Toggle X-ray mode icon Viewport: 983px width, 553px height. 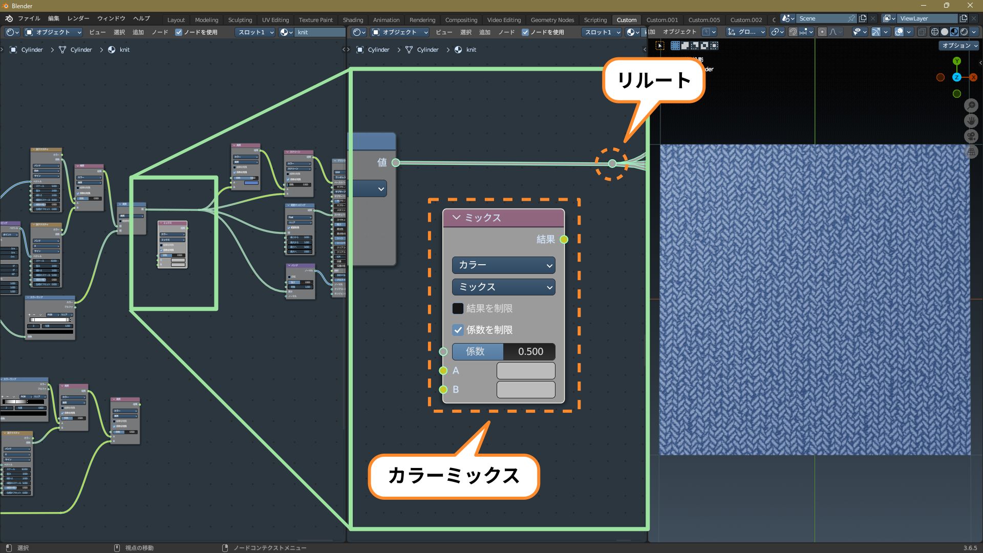tap(922, 32)
